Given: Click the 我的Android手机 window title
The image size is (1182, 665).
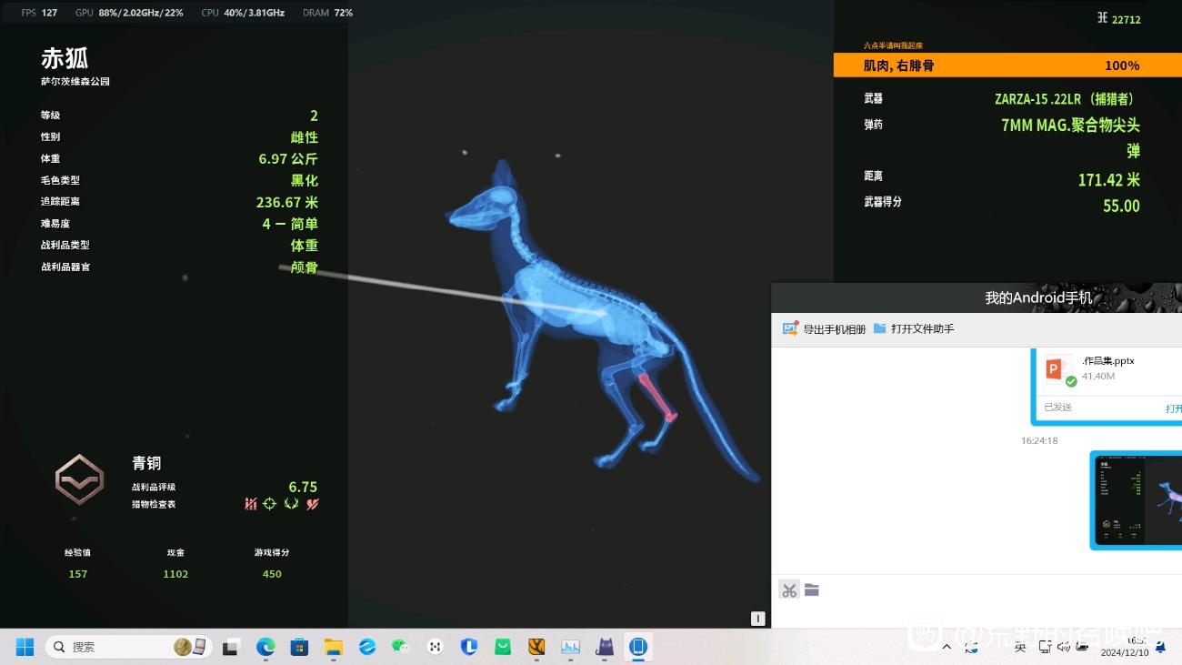Looking at the screenshot, I should pos(1038,297).
